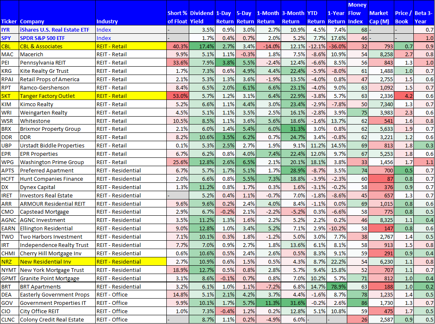Select Preferred Apartment company cell

coord(57,171)
